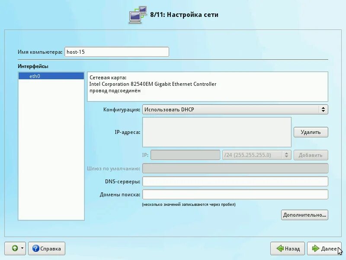
Task: Click the Шлюз по умолчанию field
Action: point(235,169)
